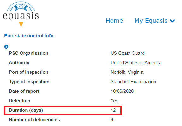Select the Duration (days) label
This screenshot has width=182, height=126.
(x=26, y=110)
